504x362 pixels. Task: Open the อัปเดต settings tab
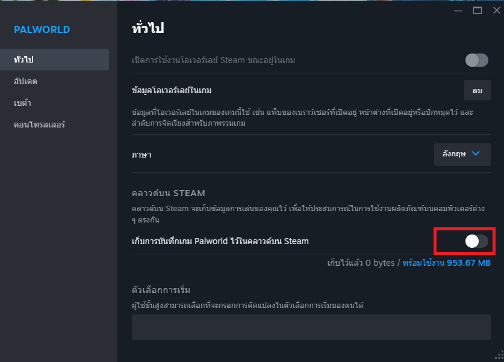point(25,81)
